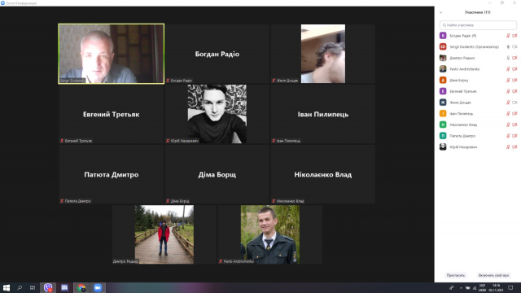Click the Женя Дощак video tile
The width and height of the screenshot is (521, 293).
point(323,54)
